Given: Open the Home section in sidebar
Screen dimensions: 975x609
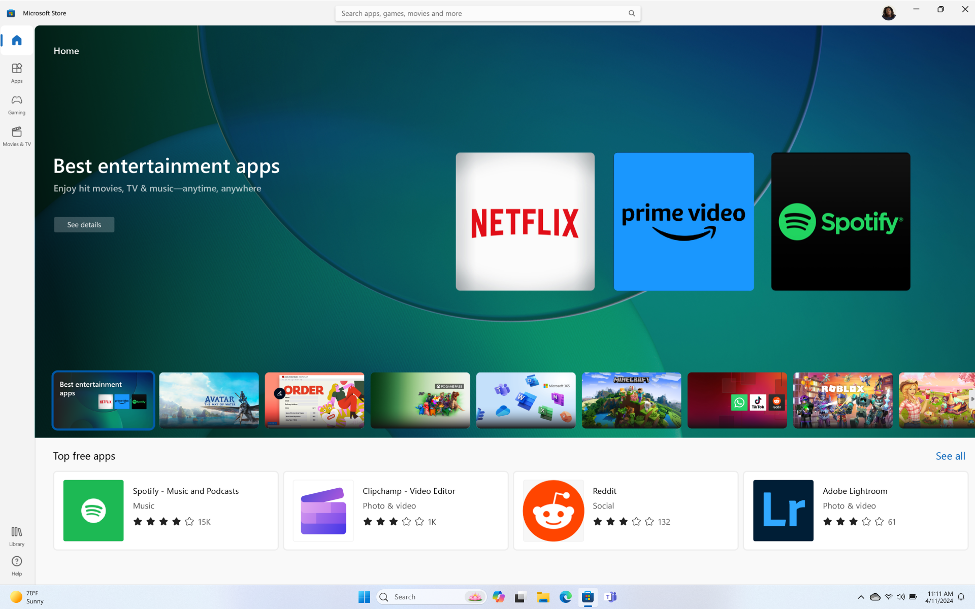Looking at the screenshot, I should (x=17, y=41).
